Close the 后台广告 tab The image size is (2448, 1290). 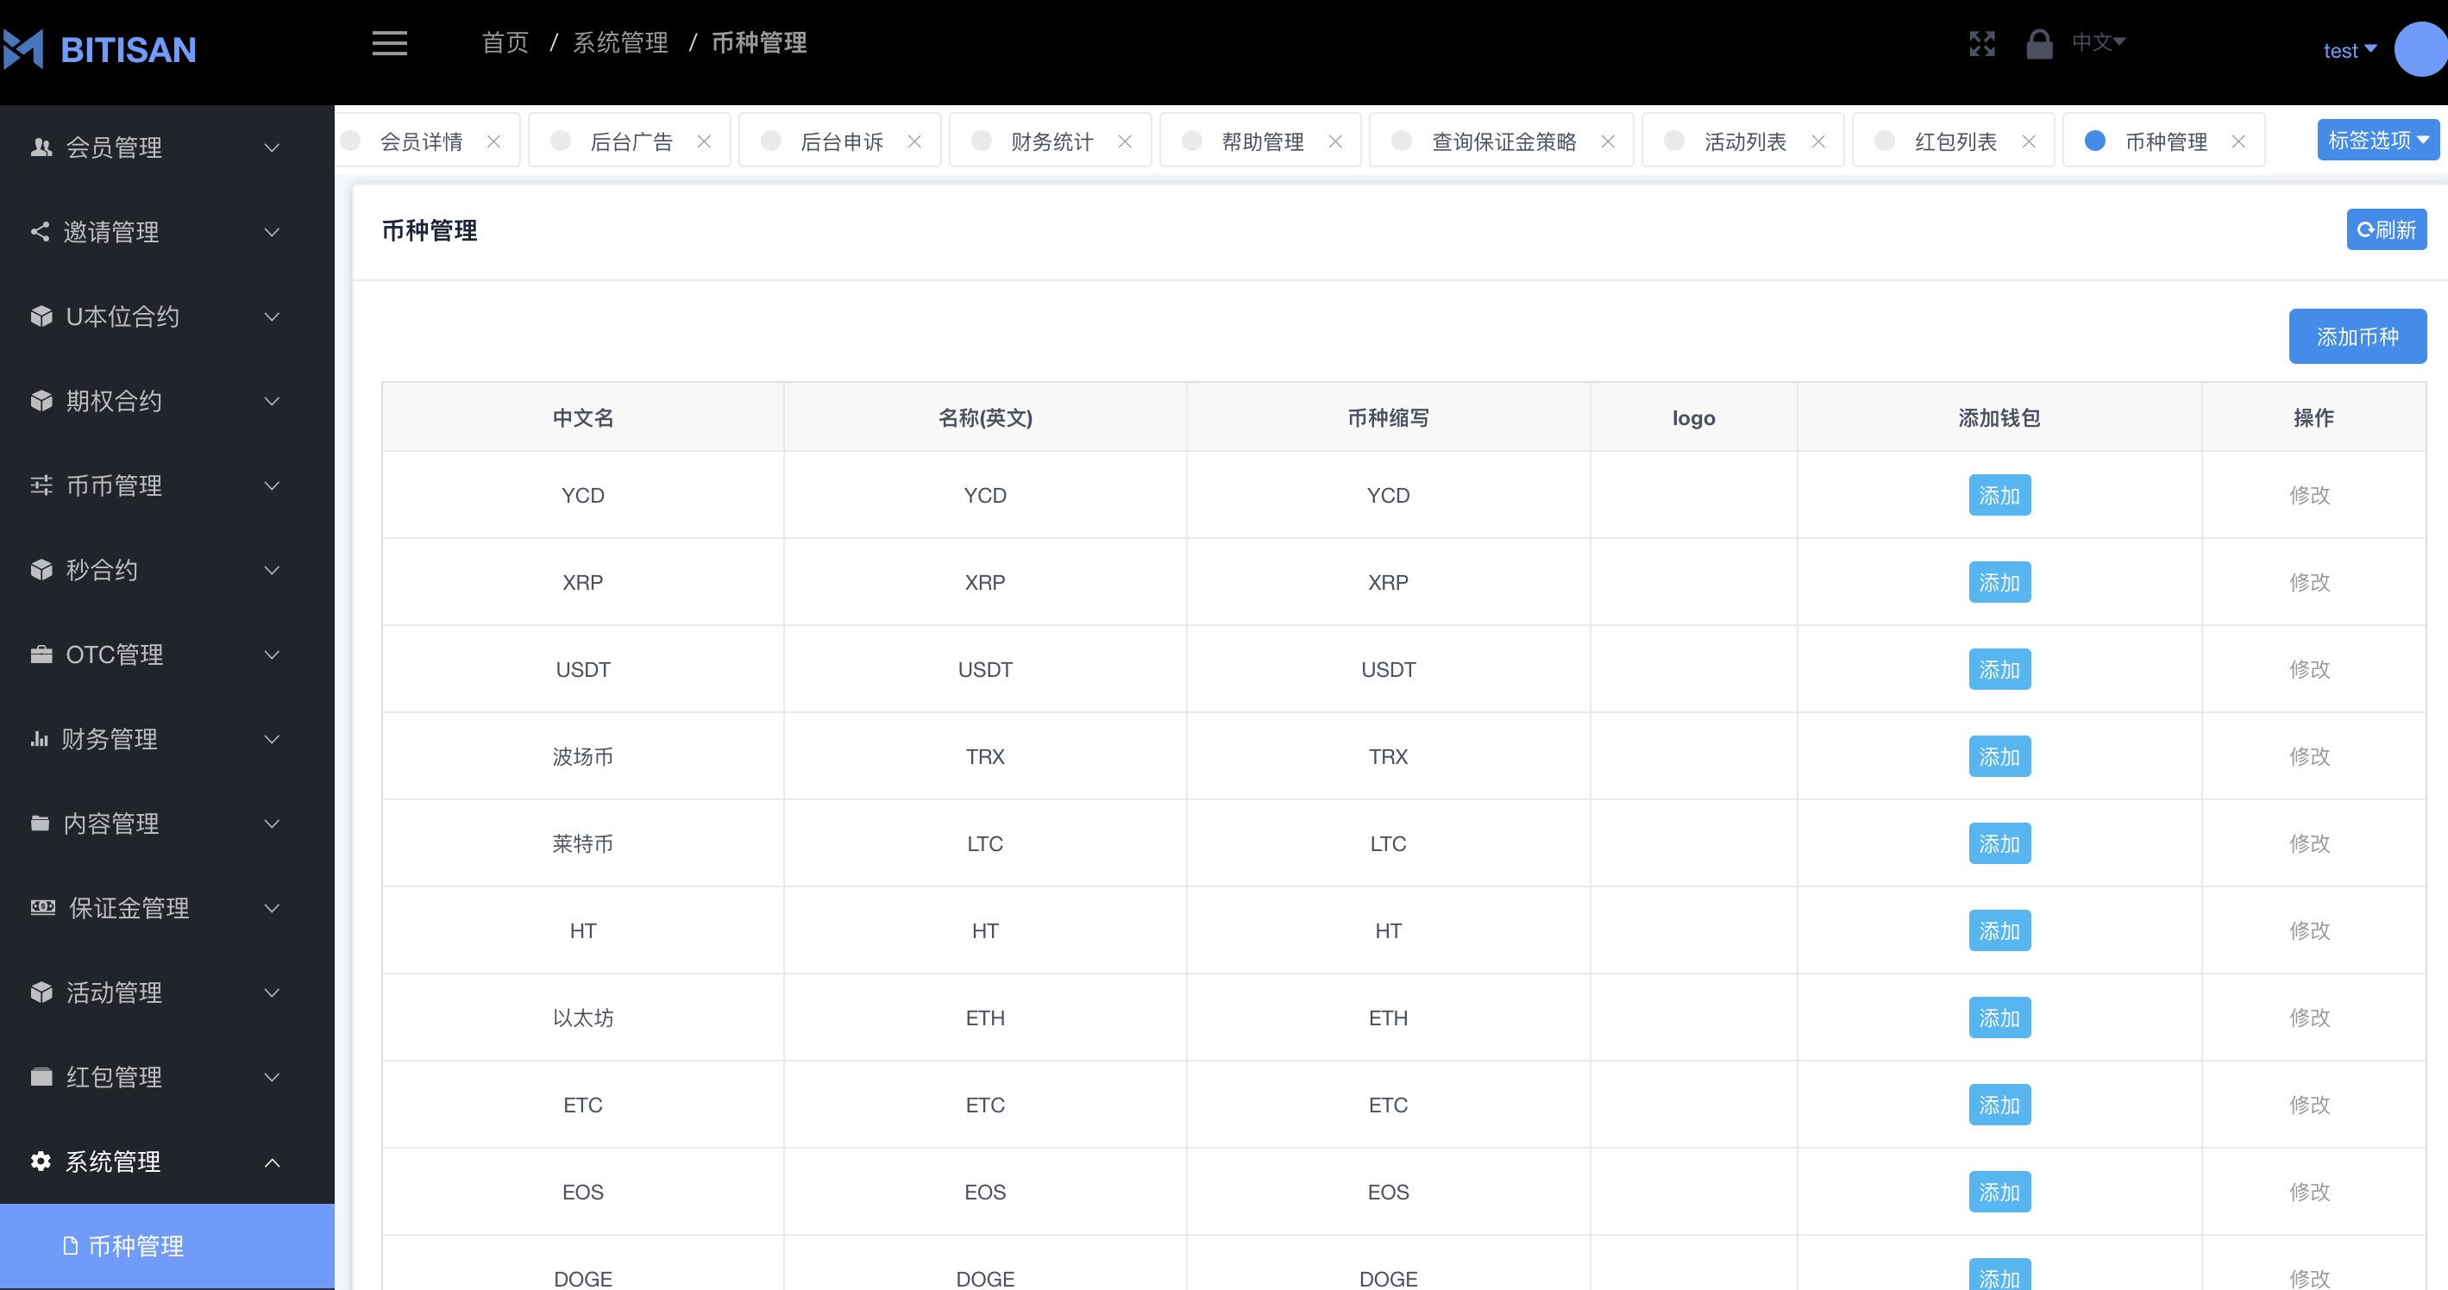(x=704, y=141)
